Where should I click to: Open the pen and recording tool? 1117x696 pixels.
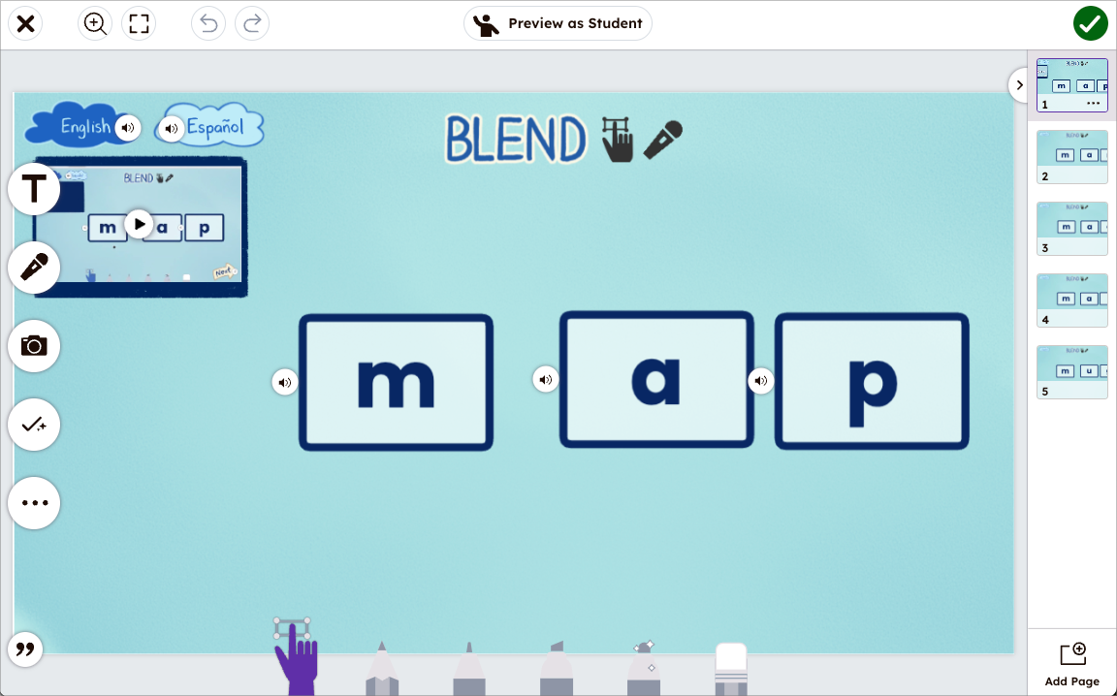[x=34, y=268]
